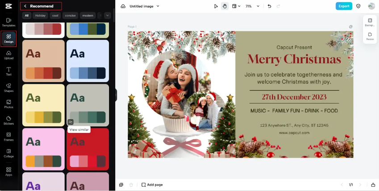
Task: Open the Templates panel
Action: pyautogui.click(x=8, y=22)
